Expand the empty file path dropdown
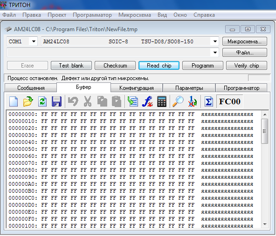 pos(215,52)
